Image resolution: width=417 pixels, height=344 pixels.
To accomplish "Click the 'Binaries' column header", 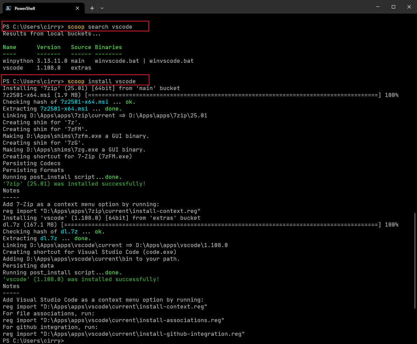I will coord(108,47).
